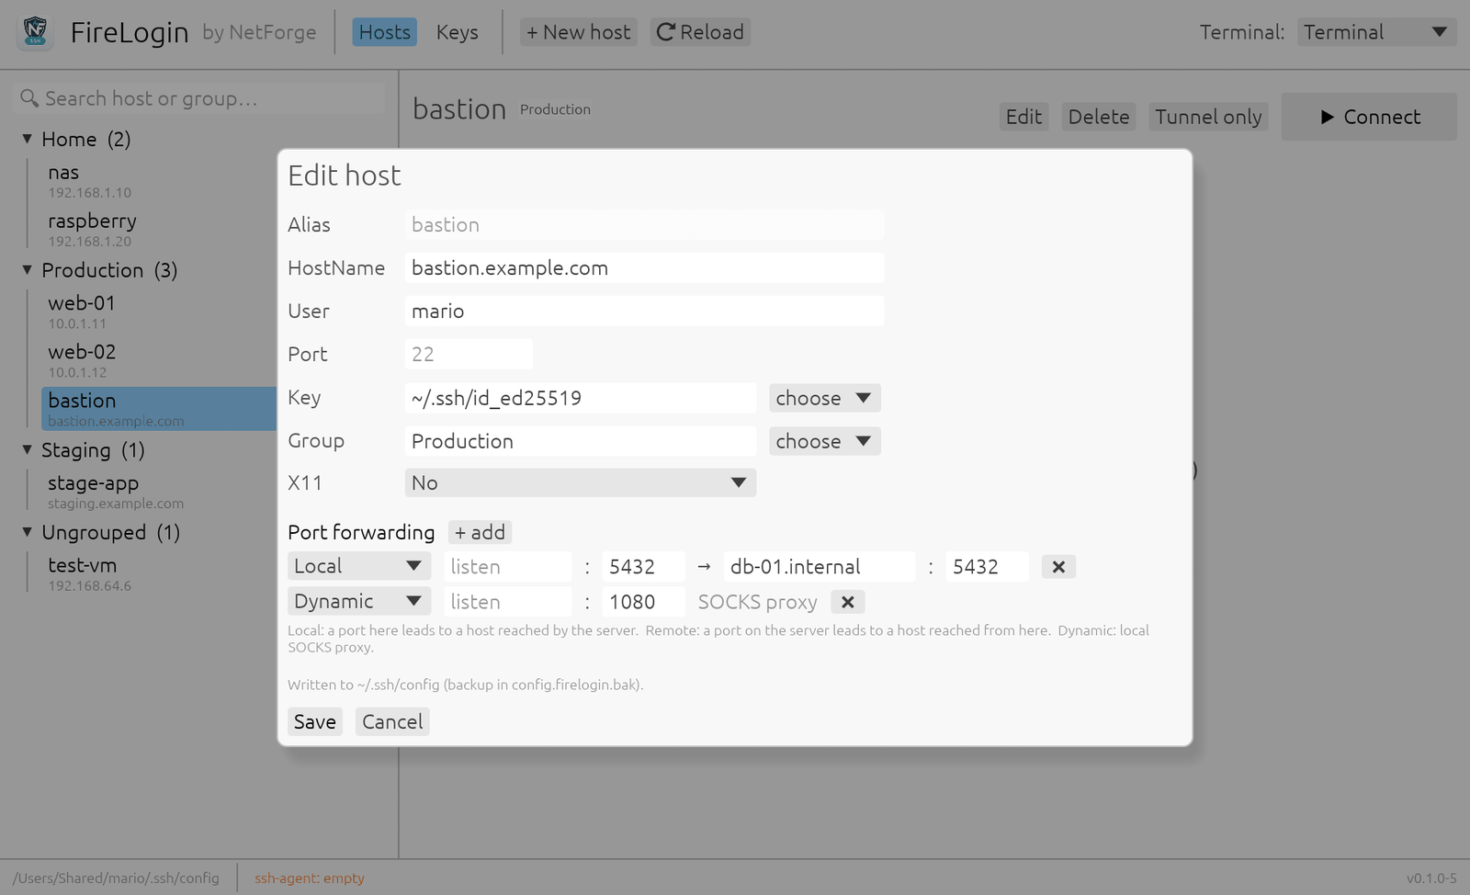Select the test-vm host
Image resolution: width=1470 pixels, height=895 pixels.
coord(158,573)
